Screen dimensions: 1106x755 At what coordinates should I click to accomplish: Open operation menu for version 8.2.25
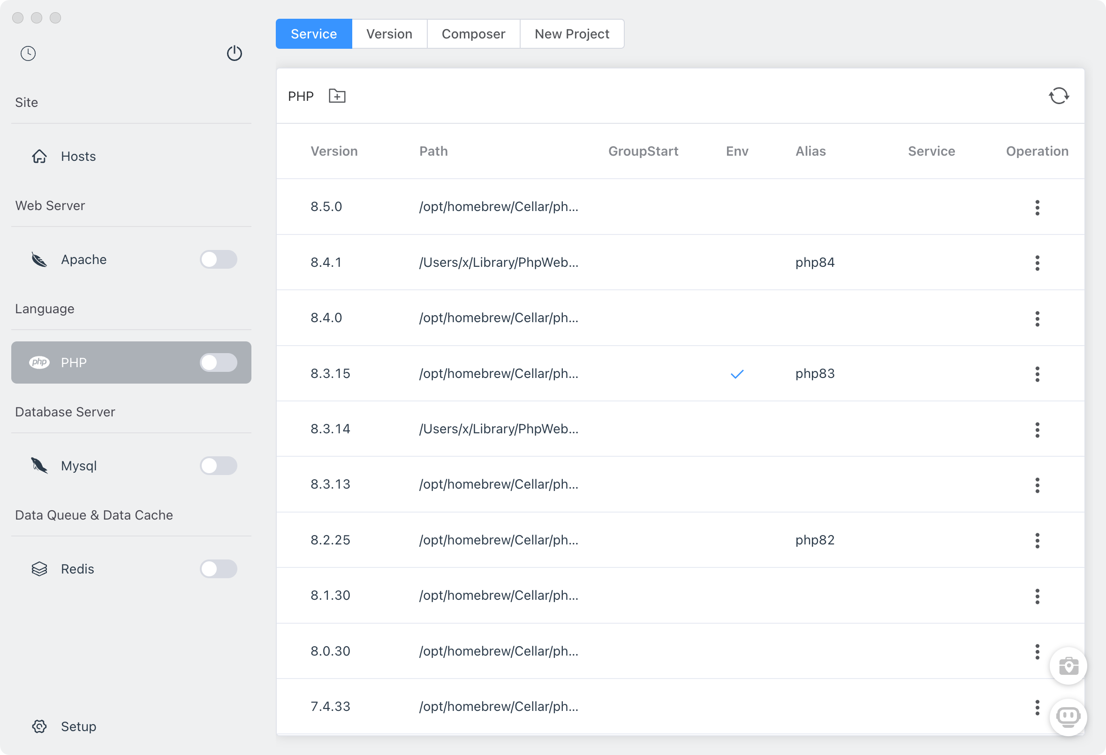(x=1037, y=540)
